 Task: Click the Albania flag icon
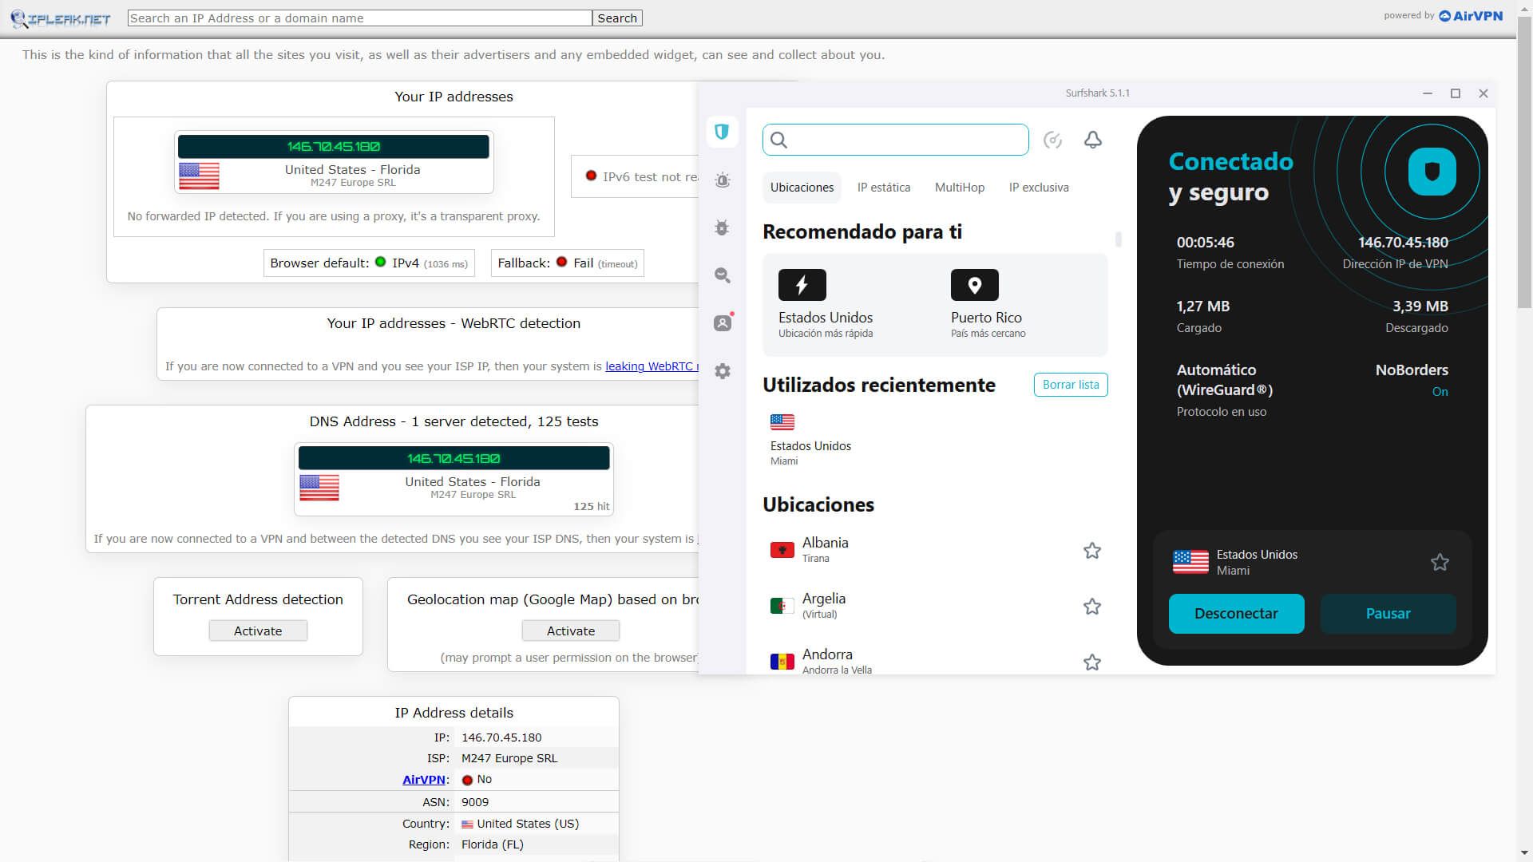click(x=782, y=550)
